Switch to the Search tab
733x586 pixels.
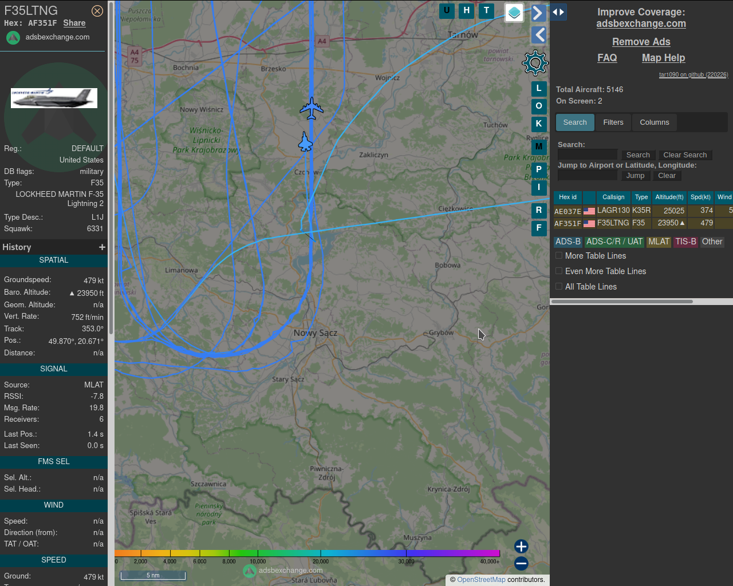(575, 122)
